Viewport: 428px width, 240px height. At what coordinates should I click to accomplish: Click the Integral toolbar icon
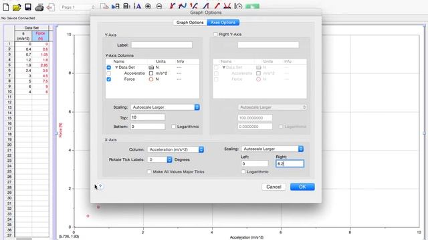pyautogui.click(x=206, y=6)
